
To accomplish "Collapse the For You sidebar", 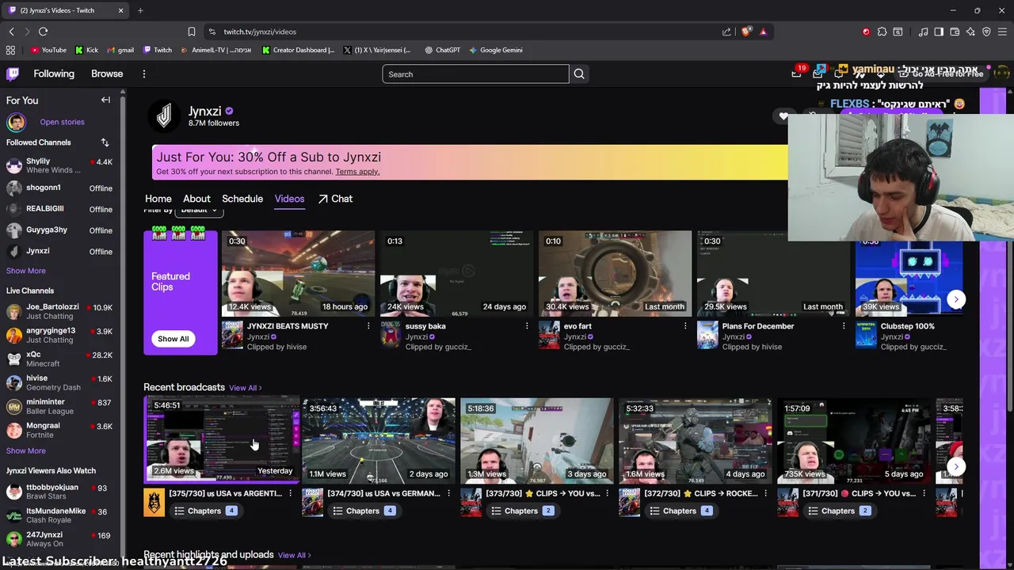I will (x=105, y=100).
